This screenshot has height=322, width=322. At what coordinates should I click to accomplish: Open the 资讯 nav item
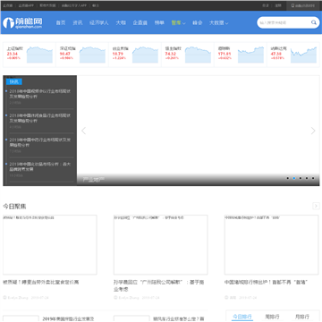pos(78,22)
